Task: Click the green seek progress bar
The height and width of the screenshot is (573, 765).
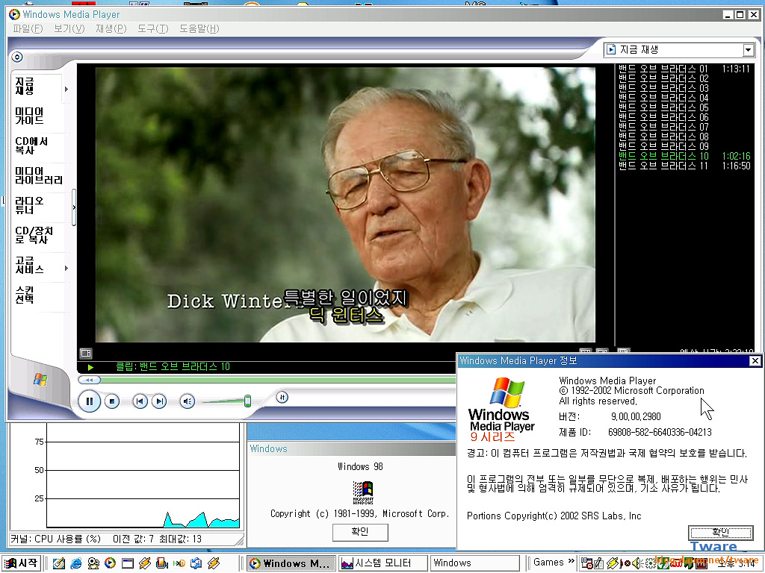Action: 278,380
